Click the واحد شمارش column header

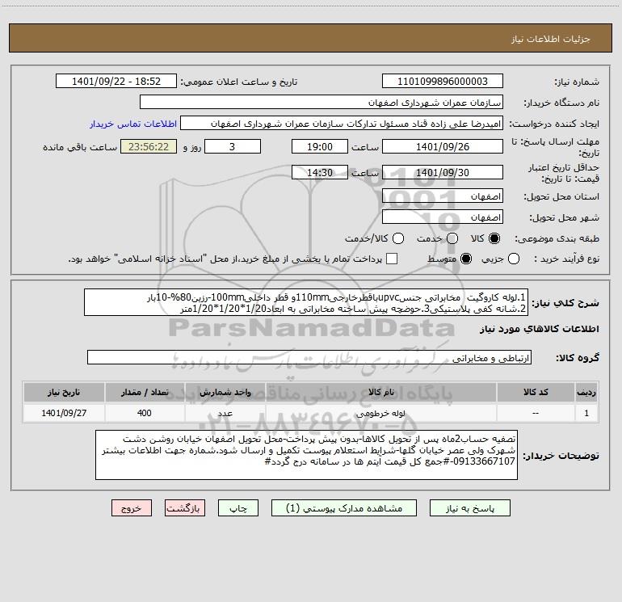pos(225,392)
